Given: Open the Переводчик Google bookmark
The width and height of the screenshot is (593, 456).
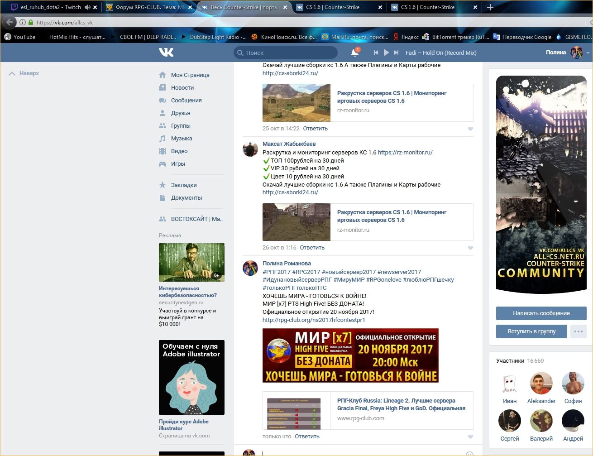Looking at the screenshot, I should (522, 37).
